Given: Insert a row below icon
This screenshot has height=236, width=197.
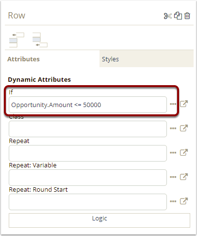Looking at the screenshot, I should point(40,40).
